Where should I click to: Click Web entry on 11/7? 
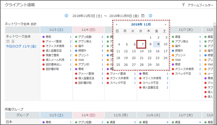click(x=178, y=60)
